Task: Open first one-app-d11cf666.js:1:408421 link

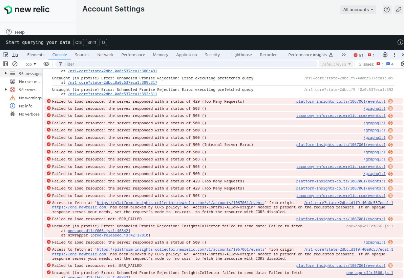Action: tap(99, 231)
